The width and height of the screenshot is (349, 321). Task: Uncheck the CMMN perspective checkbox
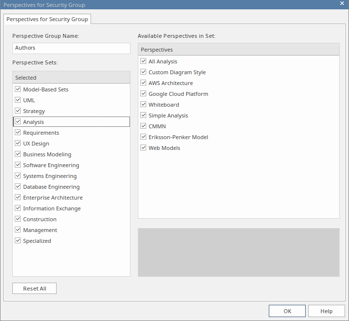(143, 126)
